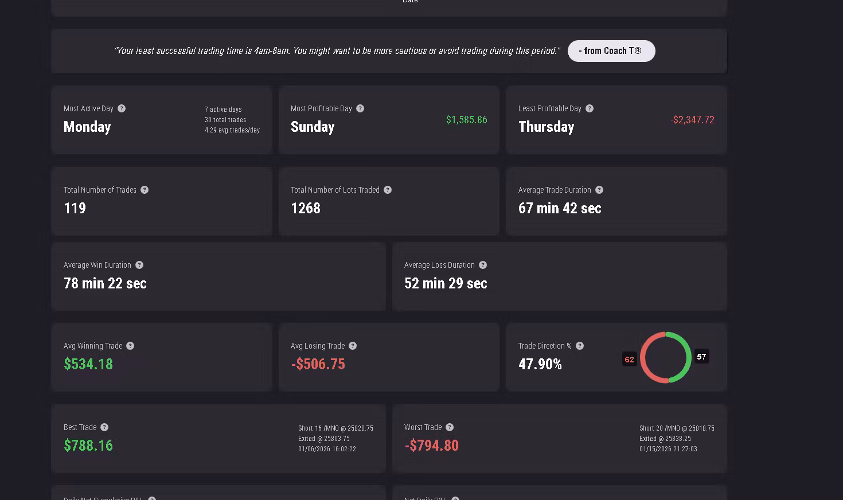
Task: Open Avg Losing Trade help icon
Action: coord(353,346)
